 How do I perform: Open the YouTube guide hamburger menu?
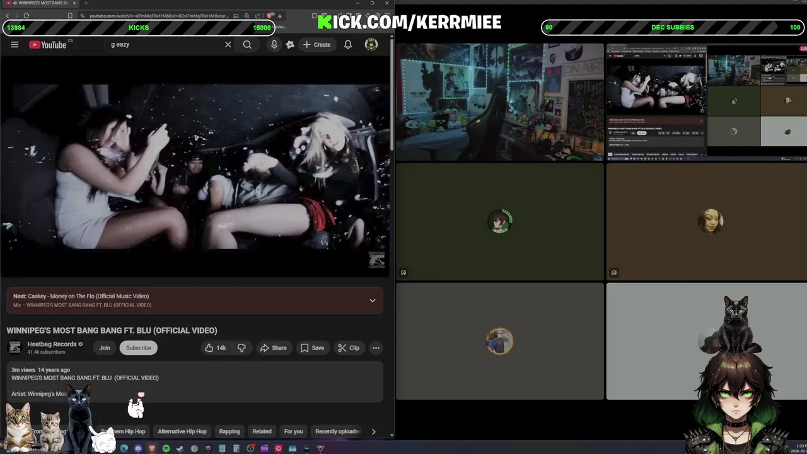coord(15,45)
